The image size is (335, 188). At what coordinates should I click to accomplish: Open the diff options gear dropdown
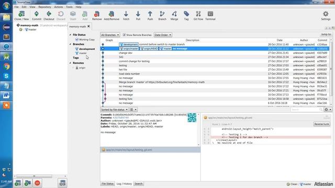coord(328,110)
